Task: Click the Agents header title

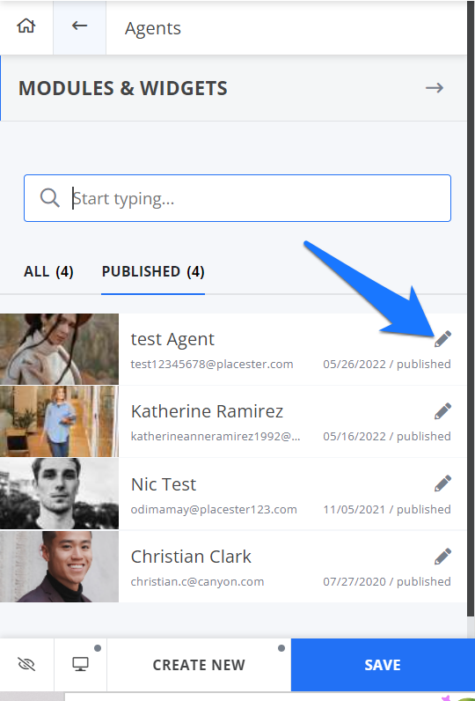Action: click(153, 28)
